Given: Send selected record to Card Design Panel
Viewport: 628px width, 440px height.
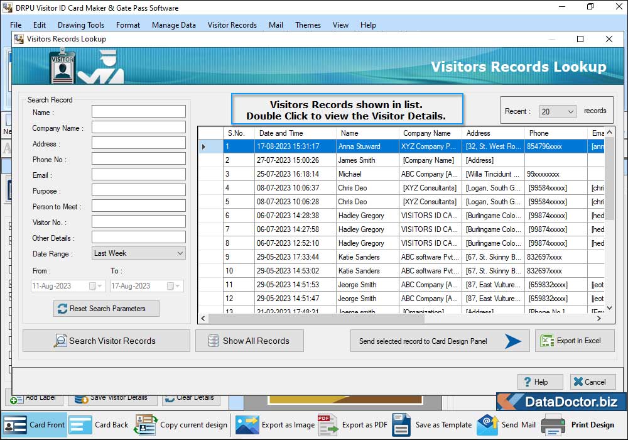Looking at the screenshot, I should click(440, 341).
